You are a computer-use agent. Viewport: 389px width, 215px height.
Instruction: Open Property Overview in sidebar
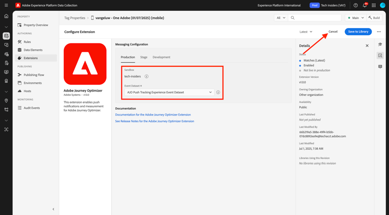pos(36,25)
